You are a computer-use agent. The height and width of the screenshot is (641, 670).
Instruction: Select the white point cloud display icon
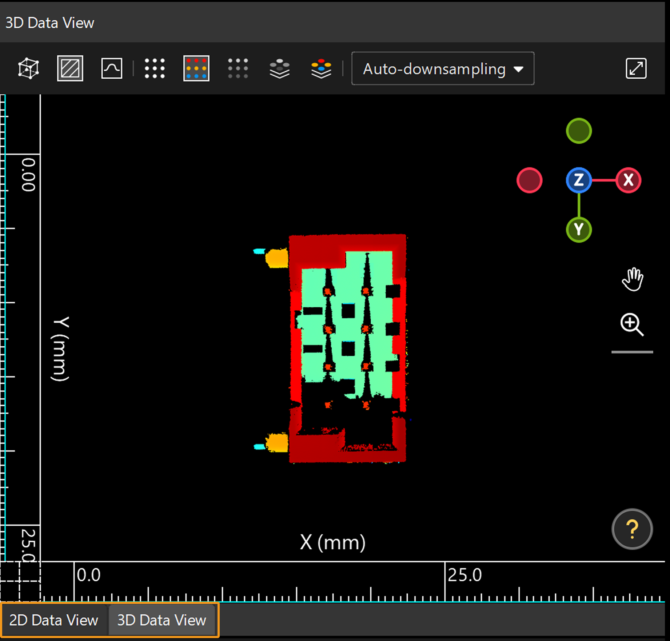point(155,68)
